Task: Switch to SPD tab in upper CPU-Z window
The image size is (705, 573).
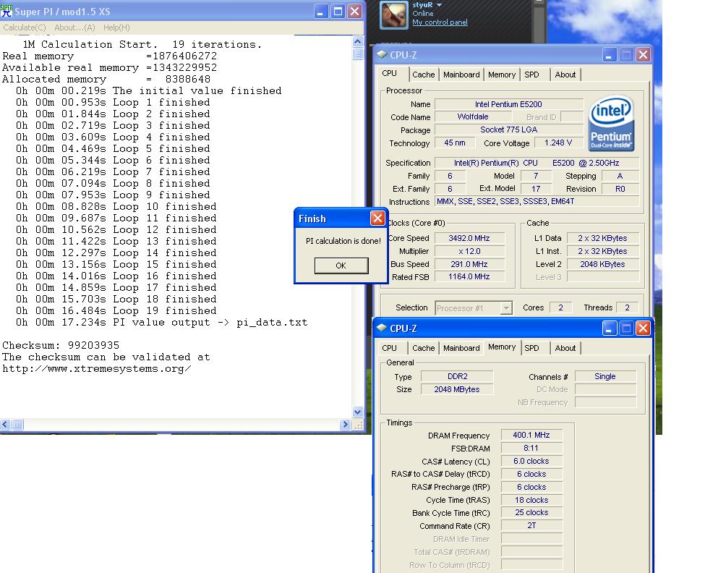Action: tap(531, 75)
